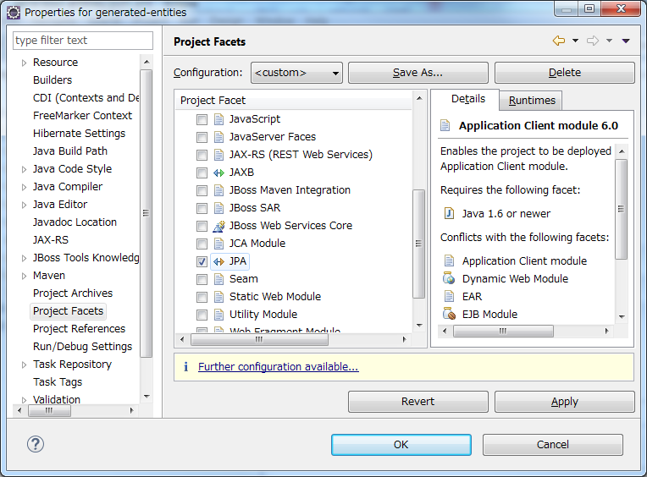Enable the JAXB facet checkbox
647x477 pixels.
pos(202,173)
